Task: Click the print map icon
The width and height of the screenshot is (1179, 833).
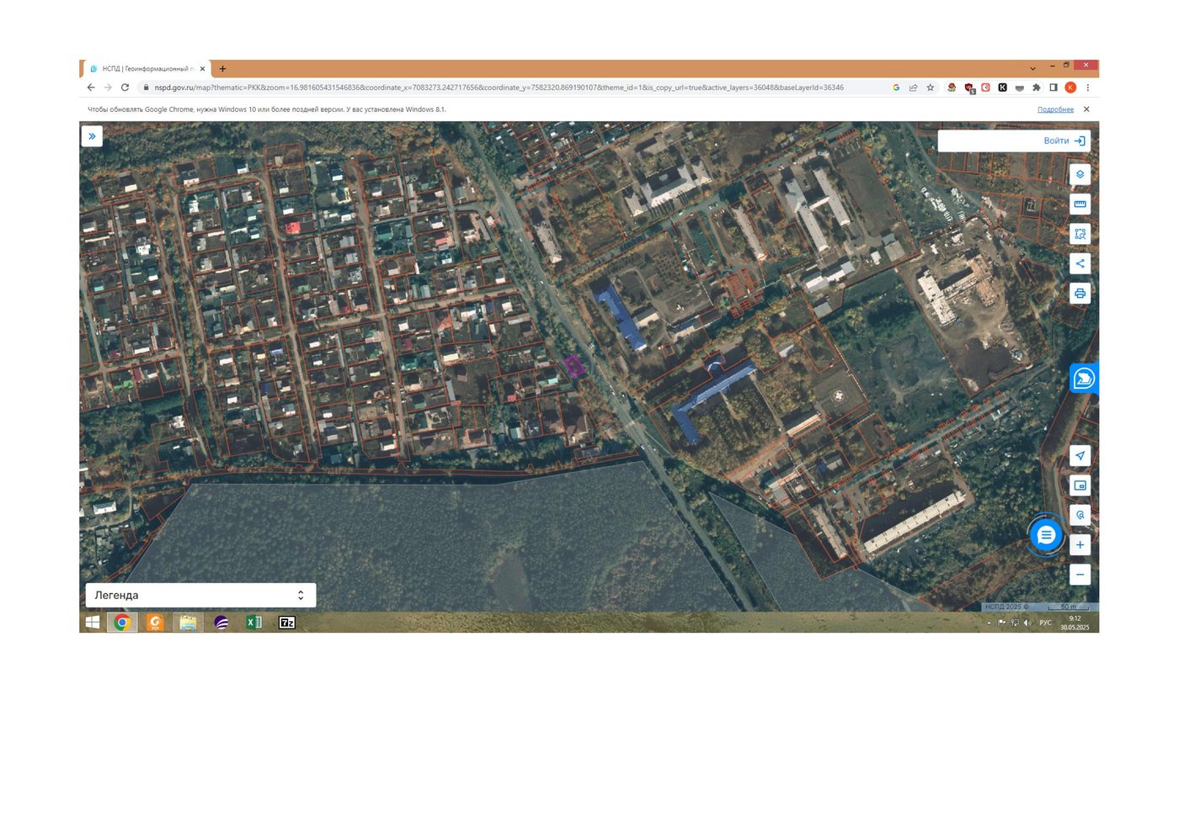Action: [1080, 293]
